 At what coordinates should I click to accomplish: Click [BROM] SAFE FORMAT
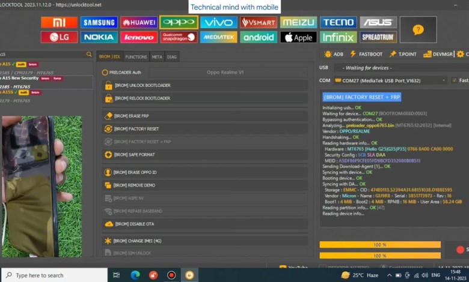point(205,155)
